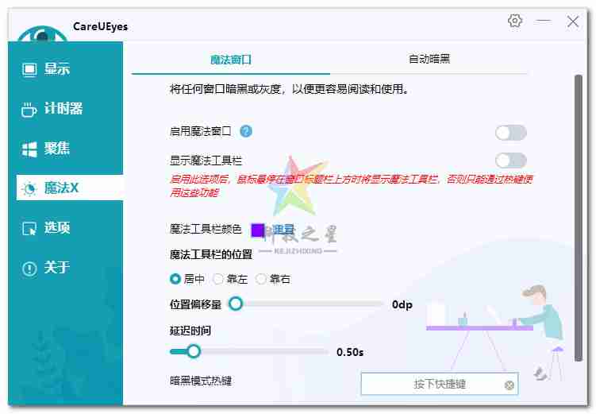Switch to the 魔法窗口 tab
Viewport: 596px width, 414px height.
[x=231, y=60]
